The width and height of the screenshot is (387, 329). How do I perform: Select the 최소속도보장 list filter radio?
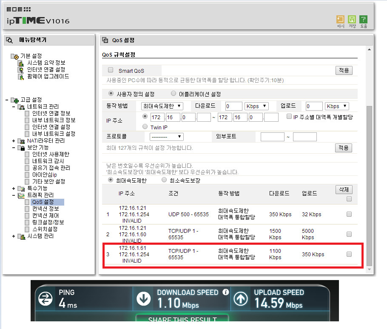click(164, 180)
